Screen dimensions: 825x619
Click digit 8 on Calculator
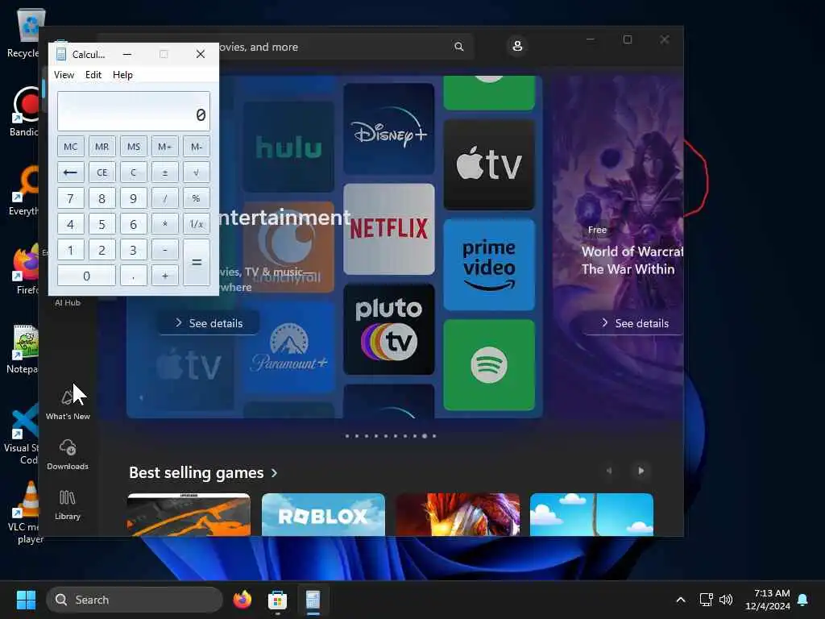click(102, 198)
